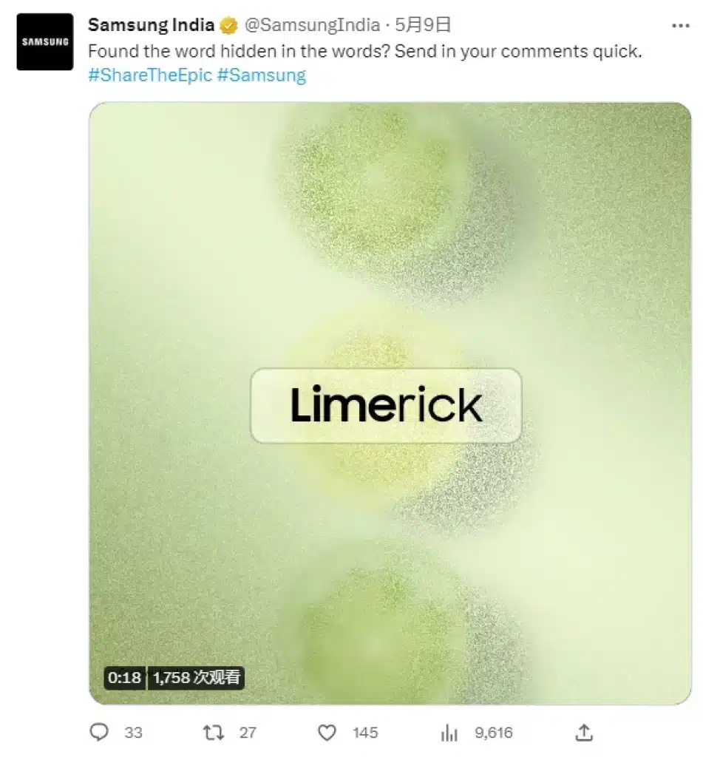Like the tweet with heart icon

click(x=327, y=732)
